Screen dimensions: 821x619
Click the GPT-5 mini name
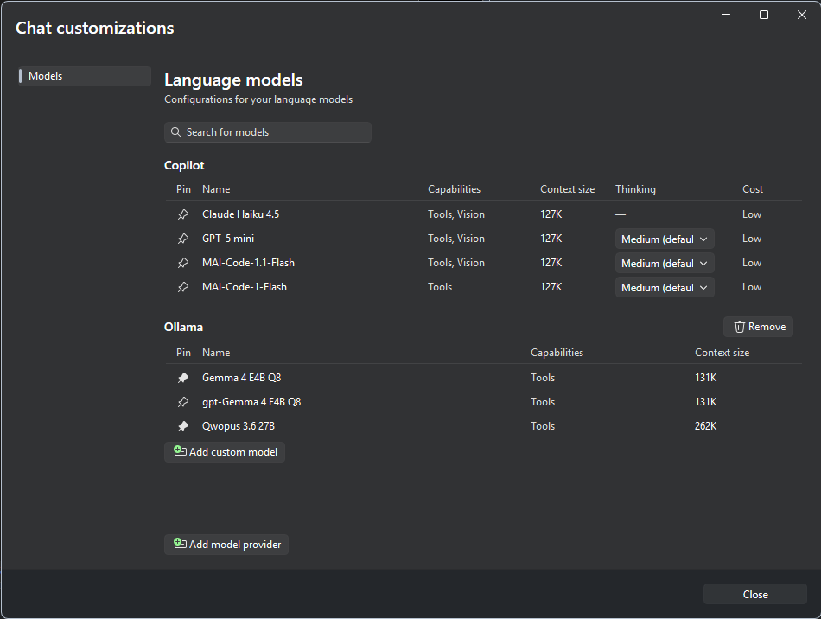click(228, 239)
